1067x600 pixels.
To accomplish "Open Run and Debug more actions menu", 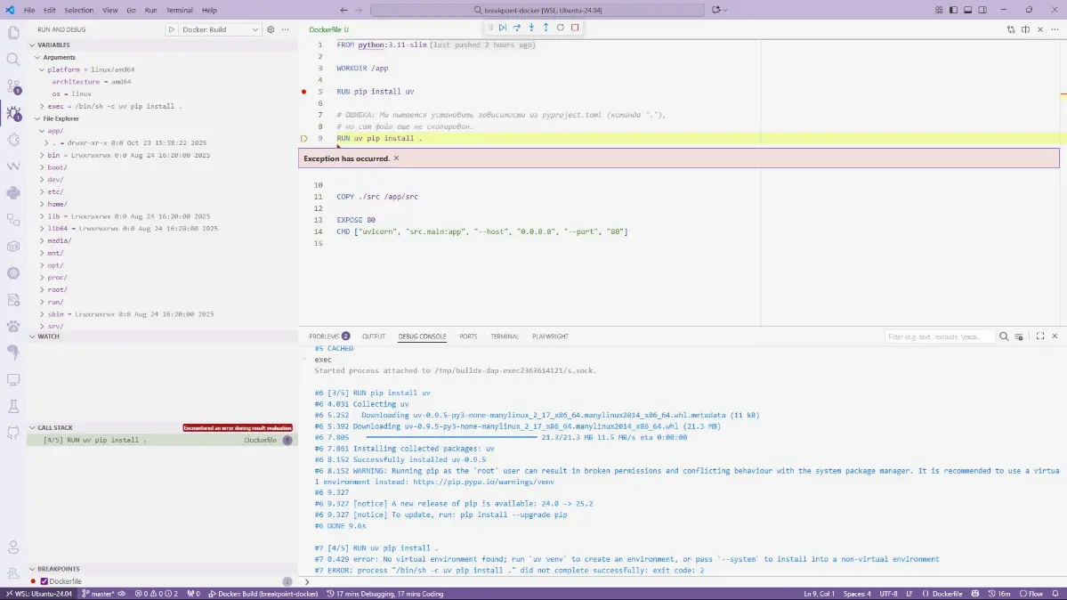I will (x=285, y=29).
